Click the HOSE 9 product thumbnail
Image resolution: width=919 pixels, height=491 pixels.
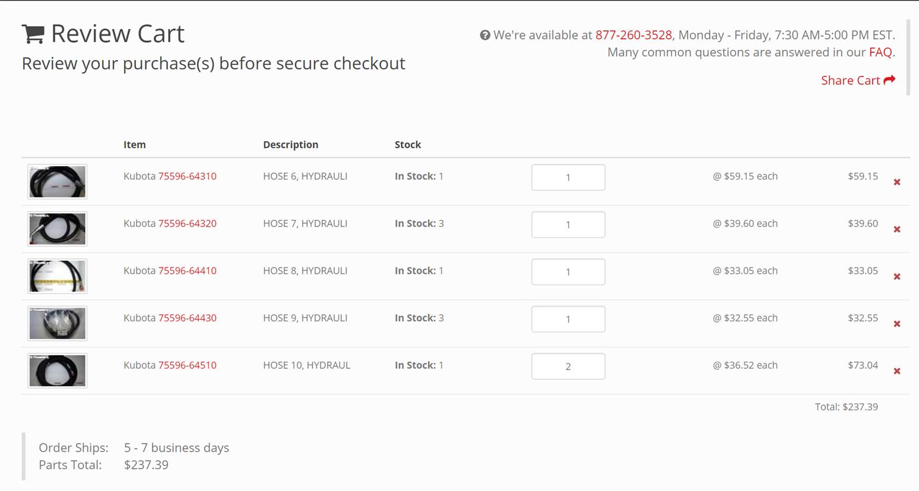(58, 323)
